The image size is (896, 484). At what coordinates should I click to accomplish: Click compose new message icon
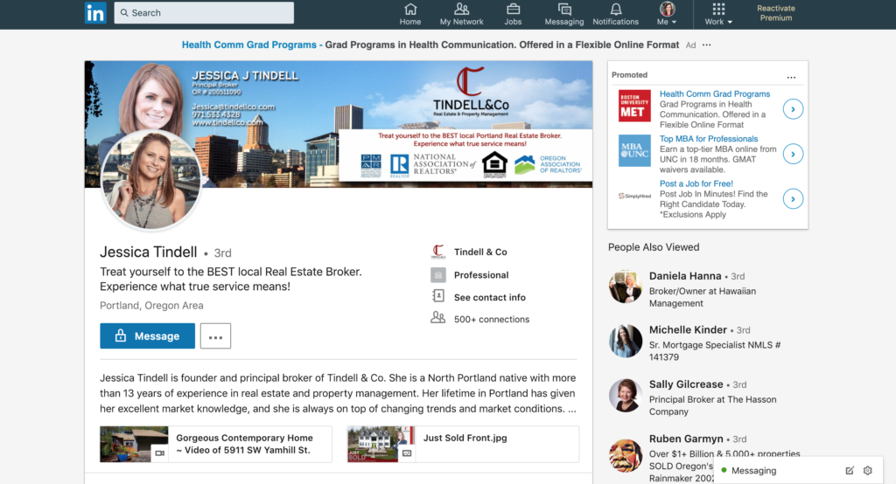coord(850,470)
